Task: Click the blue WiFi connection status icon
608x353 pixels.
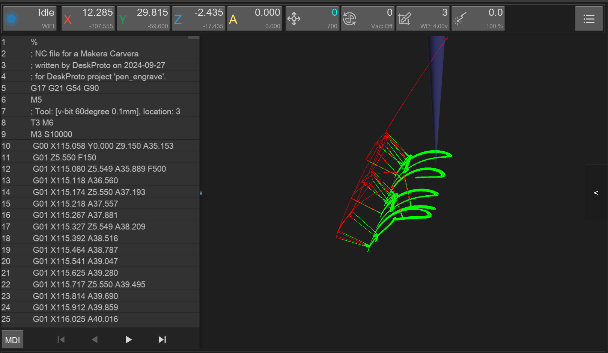Action: tap(12, 18)
